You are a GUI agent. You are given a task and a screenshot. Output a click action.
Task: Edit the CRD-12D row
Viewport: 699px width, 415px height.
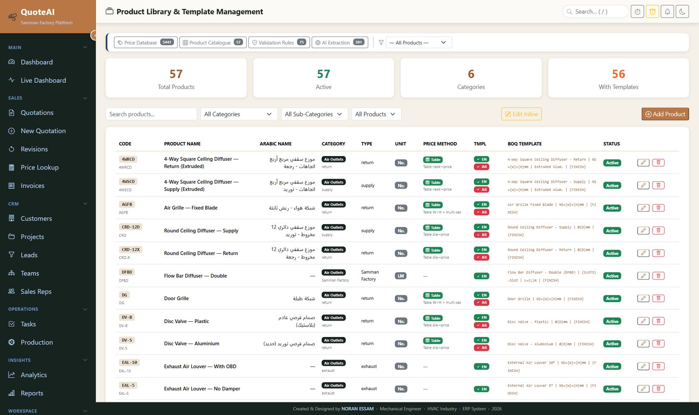[643, 231]
